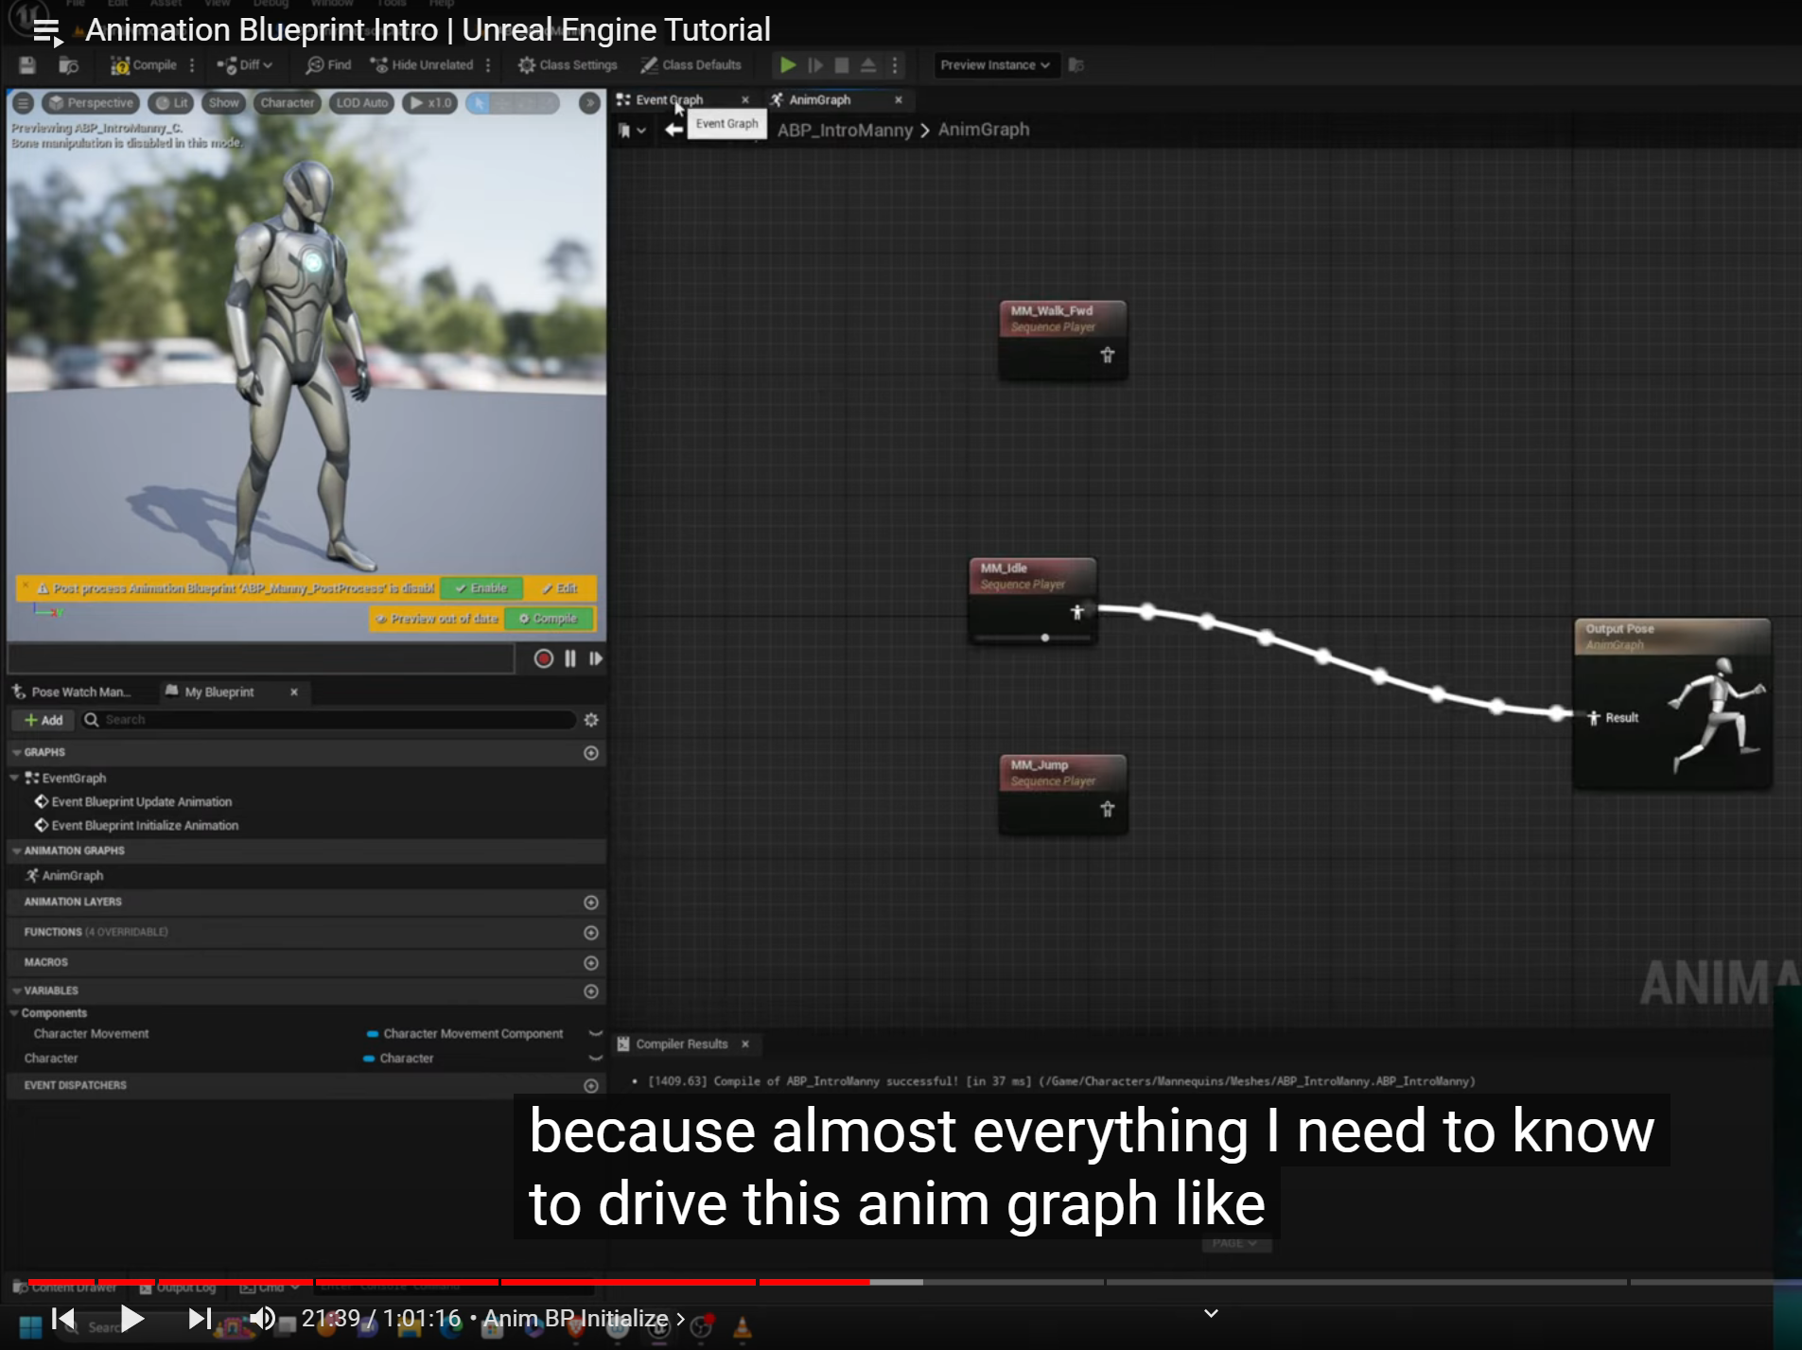Pause the preview animation

570,658
